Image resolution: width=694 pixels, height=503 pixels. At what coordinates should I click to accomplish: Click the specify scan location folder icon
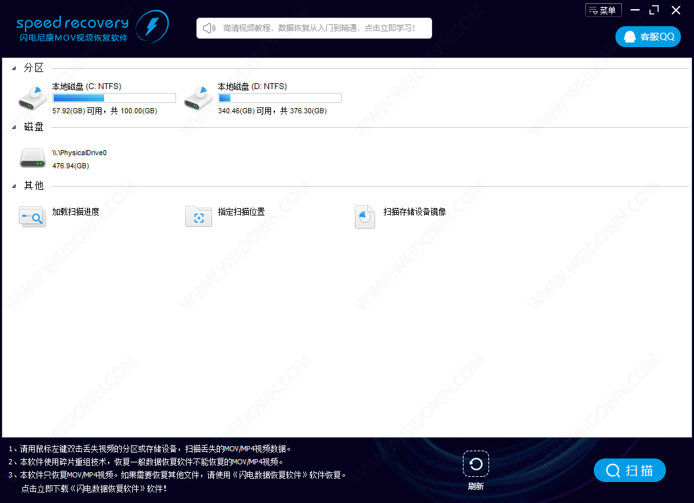pos(198,217)
